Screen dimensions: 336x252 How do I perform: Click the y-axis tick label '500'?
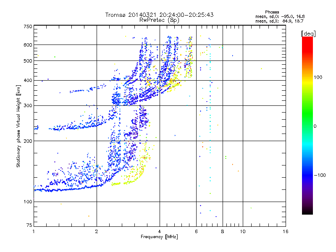(28, 61)
